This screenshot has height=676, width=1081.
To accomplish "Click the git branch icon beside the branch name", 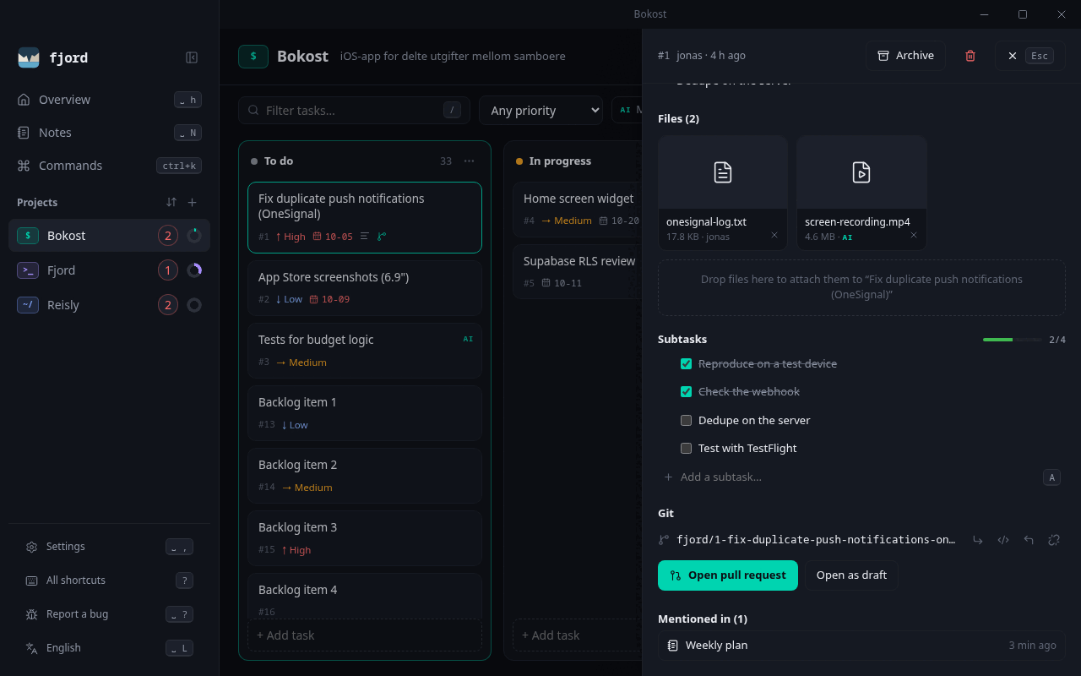I will click(x=664, y=540).
